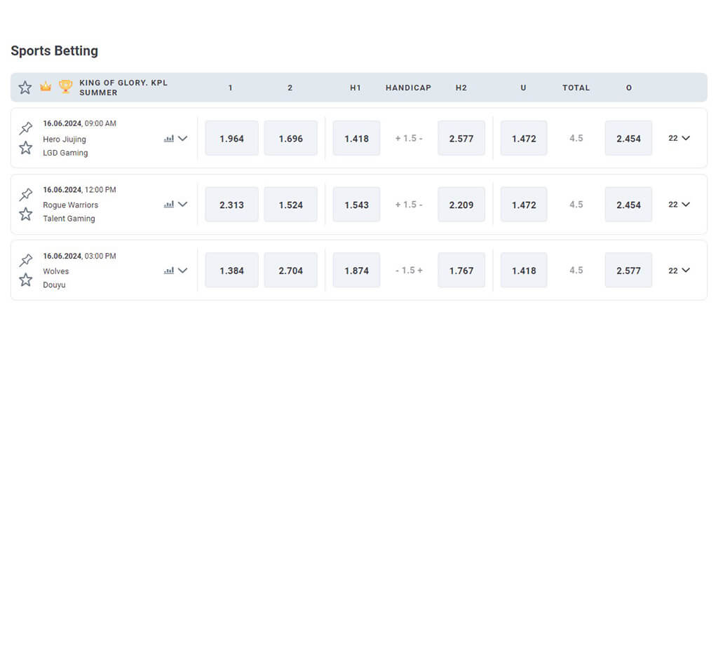Bet on Wolves win at 1.384
This screenshot has width=718, height=658.
[x=231, y=270]
